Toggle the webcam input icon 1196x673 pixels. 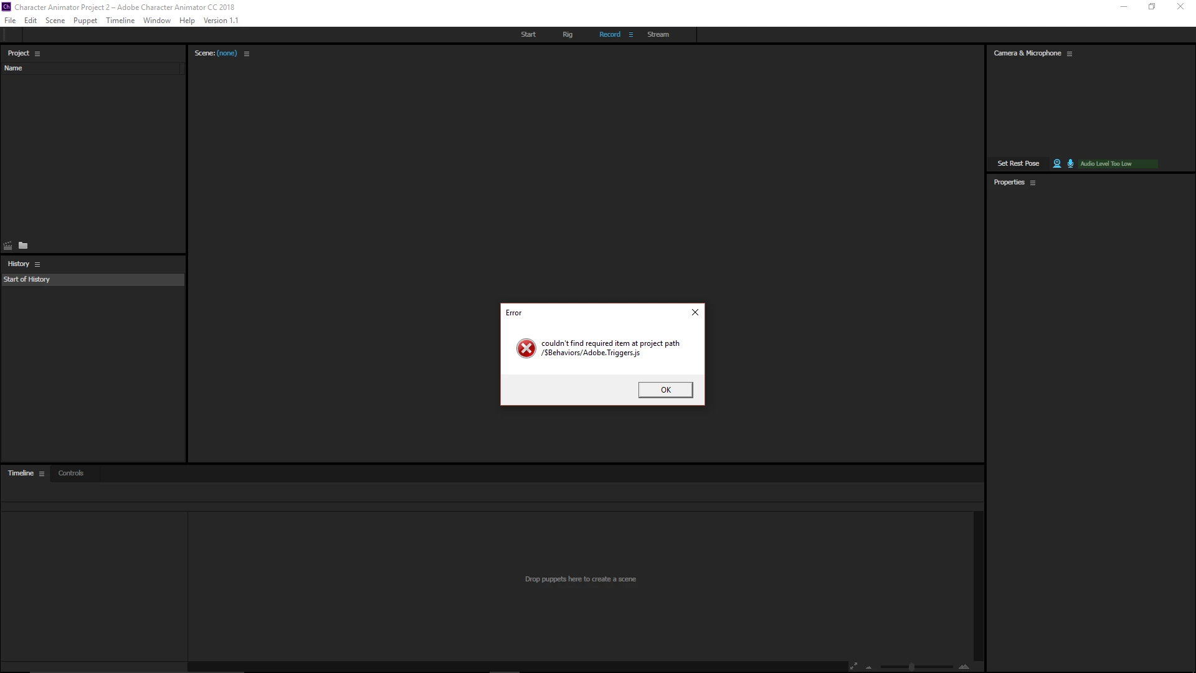(x=1057, y=163)
